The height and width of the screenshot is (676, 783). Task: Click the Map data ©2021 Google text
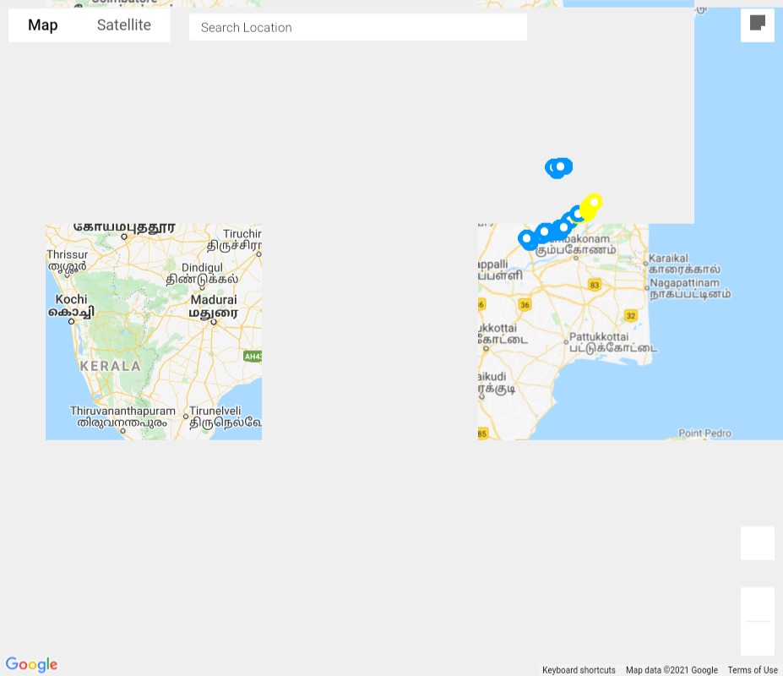tap(672, 670)
